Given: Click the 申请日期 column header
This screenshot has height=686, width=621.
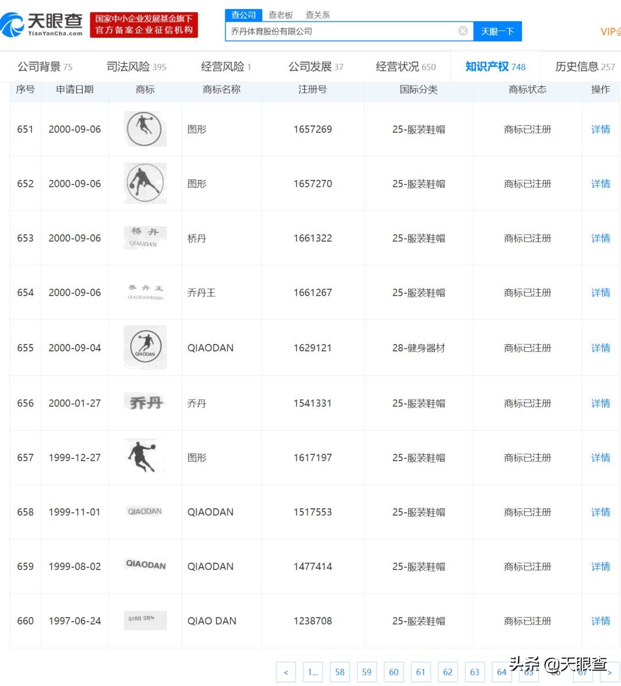Looking at the screenshot, I should 75,89.
